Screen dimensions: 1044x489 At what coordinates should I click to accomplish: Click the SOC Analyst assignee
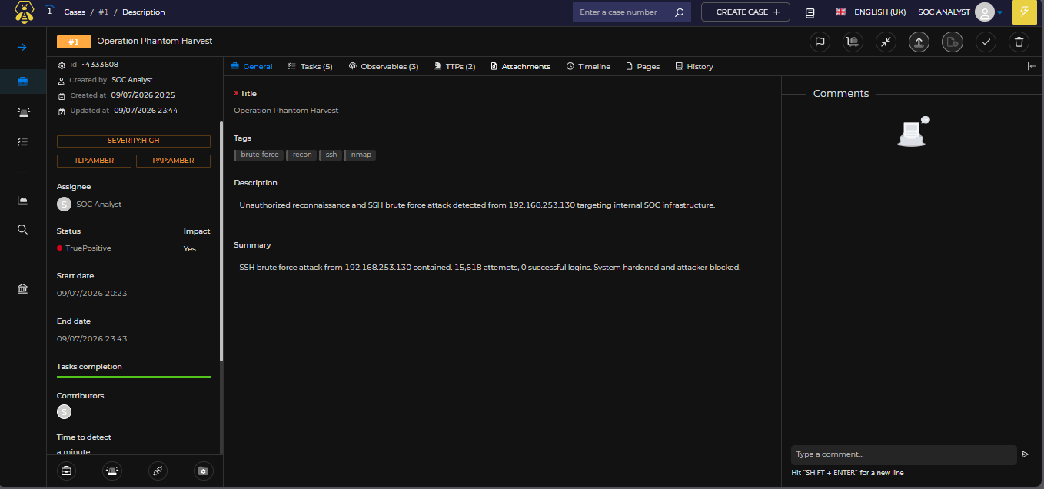click(x=89, y=204)
